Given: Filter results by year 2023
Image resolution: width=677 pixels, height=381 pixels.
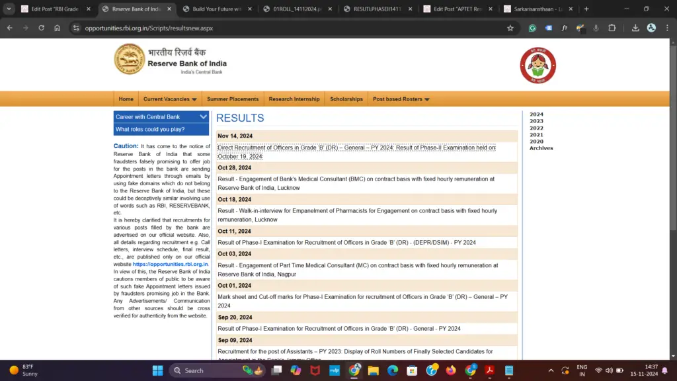Looking at the screenshot, I should pos(536,121).
